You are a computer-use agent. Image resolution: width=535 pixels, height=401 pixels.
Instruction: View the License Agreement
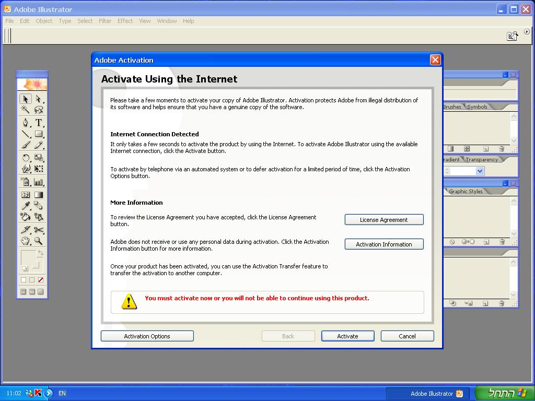tap(384, 220)
